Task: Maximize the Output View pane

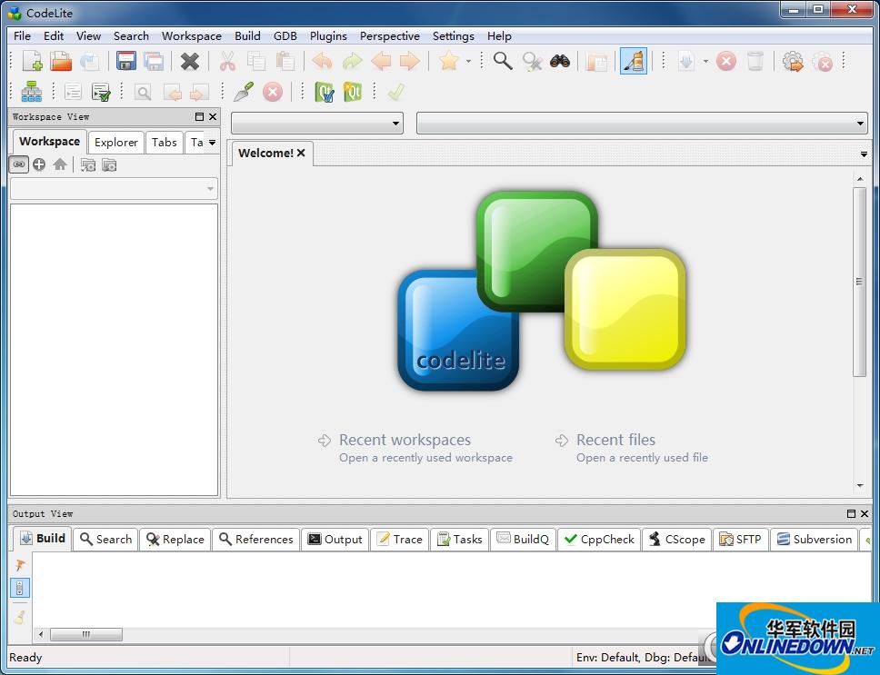Action: click(x=851, y=513)
